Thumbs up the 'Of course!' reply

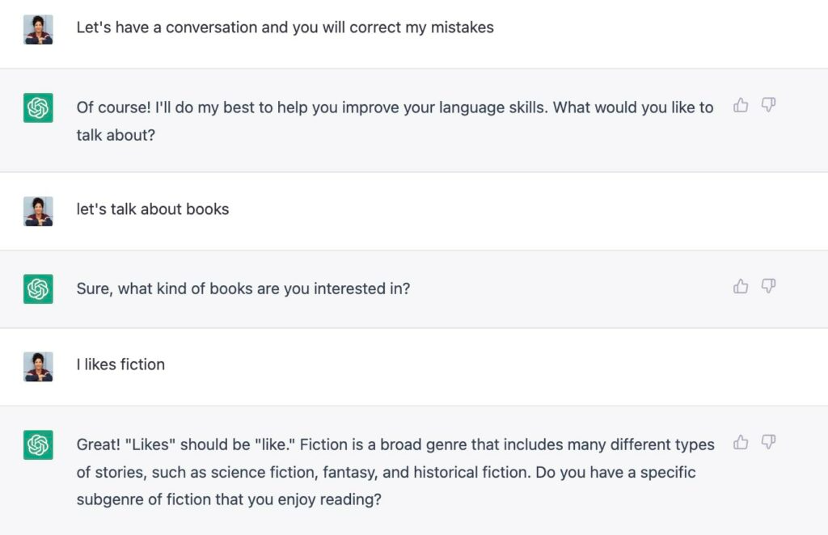click(741, 105)
